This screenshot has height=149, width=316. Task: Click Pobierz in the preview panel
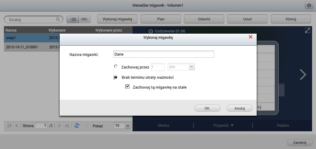click(283, 126)
